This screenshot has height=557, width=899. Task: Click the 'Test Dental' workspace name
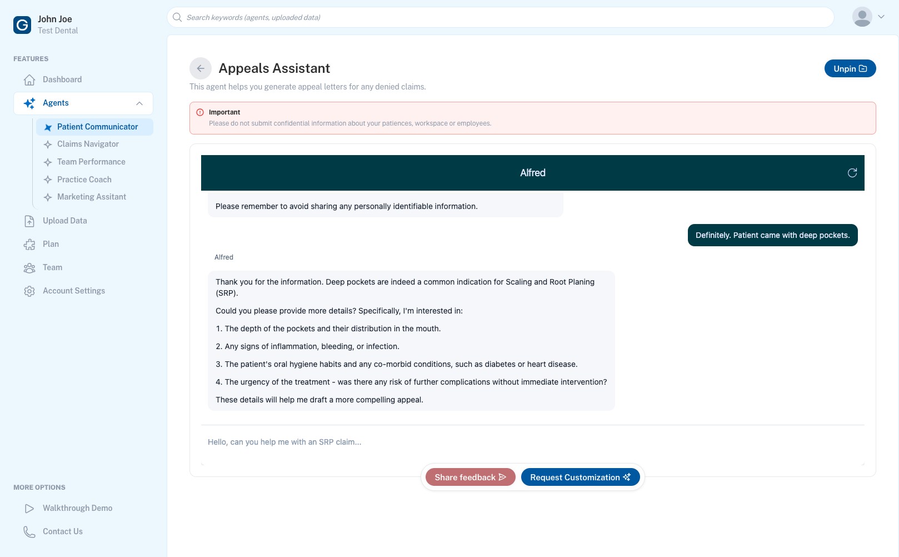pos(58,31)
